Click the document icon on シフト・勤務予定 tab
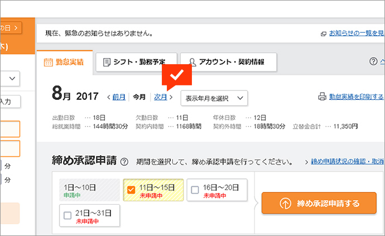 (x=107, y=62)
